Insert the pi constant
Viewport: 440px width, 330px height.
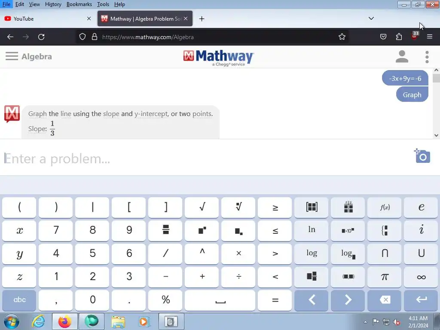(x=384, y=277)
